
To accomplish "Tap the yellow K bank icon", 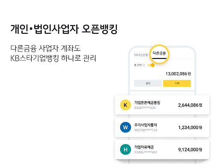I will 125,105.
